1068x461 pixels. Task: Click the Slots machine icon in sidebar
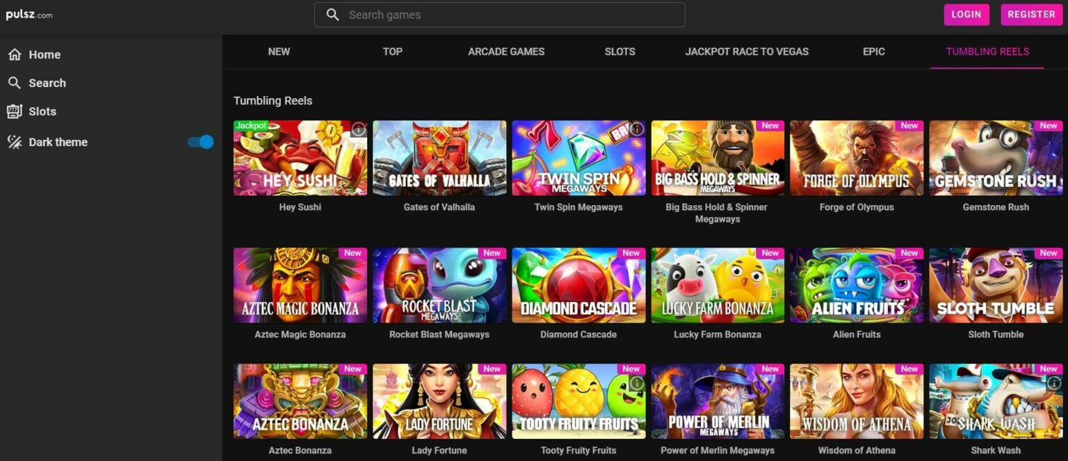[x=15, y=111]
